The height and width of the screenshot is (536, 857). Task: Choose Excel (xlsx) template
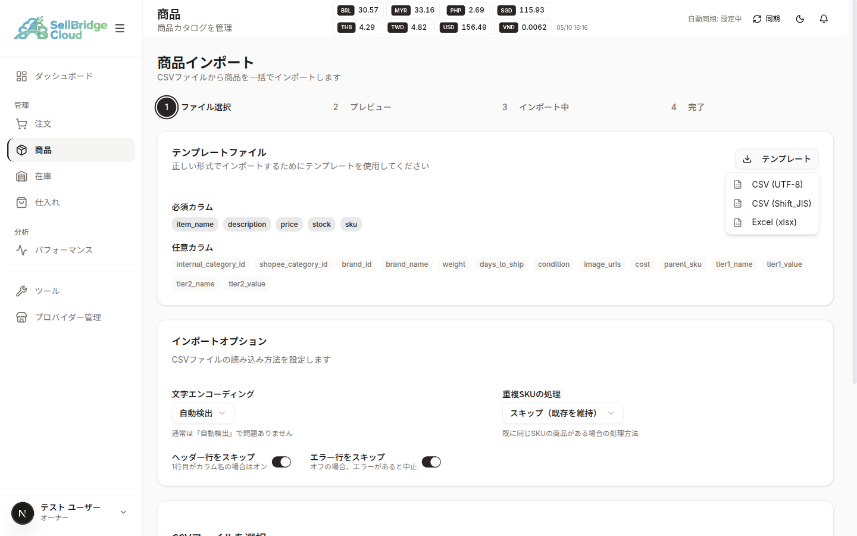click(x=772, y=222)
